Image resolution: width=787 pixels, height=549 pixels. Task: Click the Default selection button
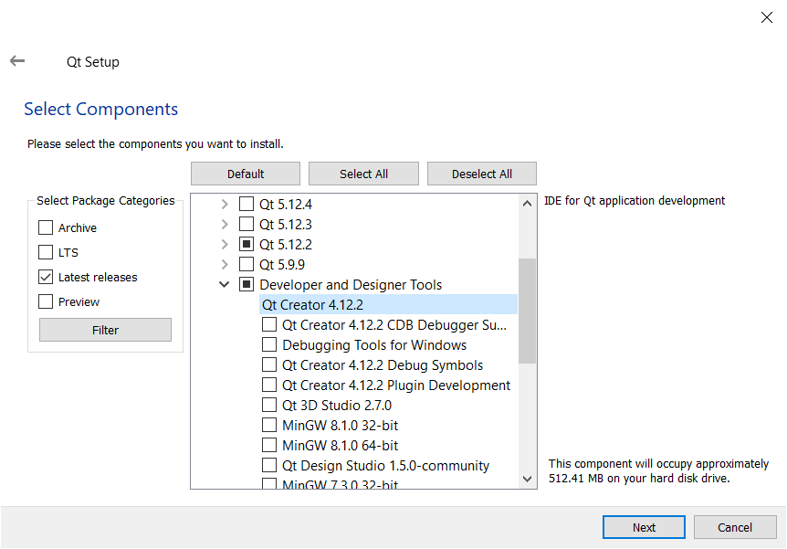(x=246, y=174)
